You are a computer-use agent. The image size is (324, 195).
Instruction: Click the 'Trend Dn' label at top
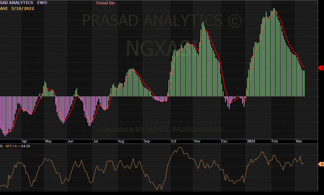(x=106, y=3)
